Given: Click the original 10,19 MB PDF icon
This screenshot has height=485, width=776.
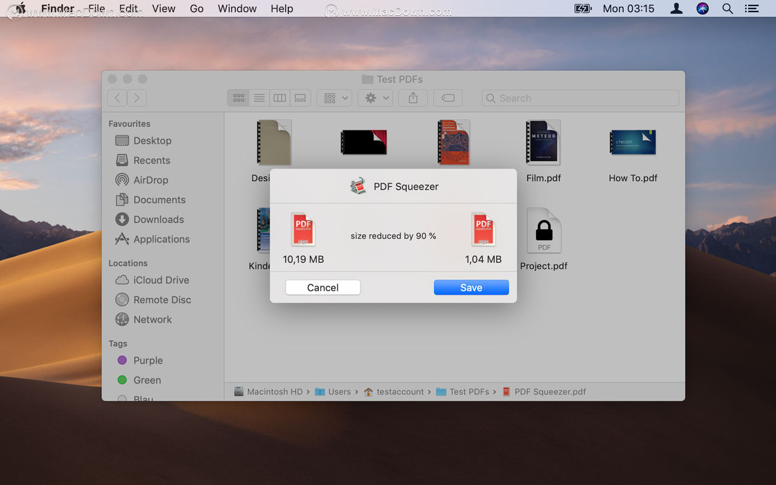Looking at the screenshot, I should (303, 229).
